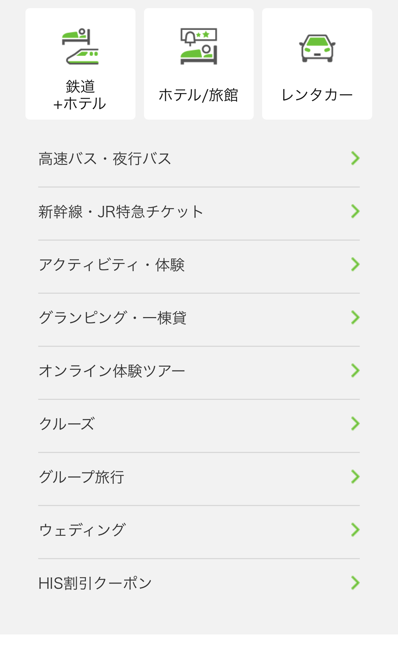
Task: Hit the chevron icon beside クルーズ
Action: click(x=355, y=424)
